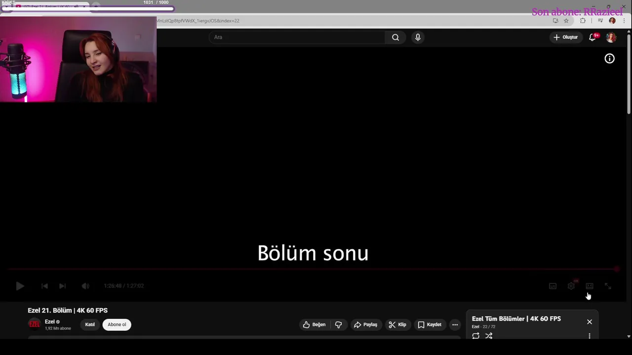Open the notifications bell
Image resolution: width=632 pixels, height=355 pixels.
[592, 37]
